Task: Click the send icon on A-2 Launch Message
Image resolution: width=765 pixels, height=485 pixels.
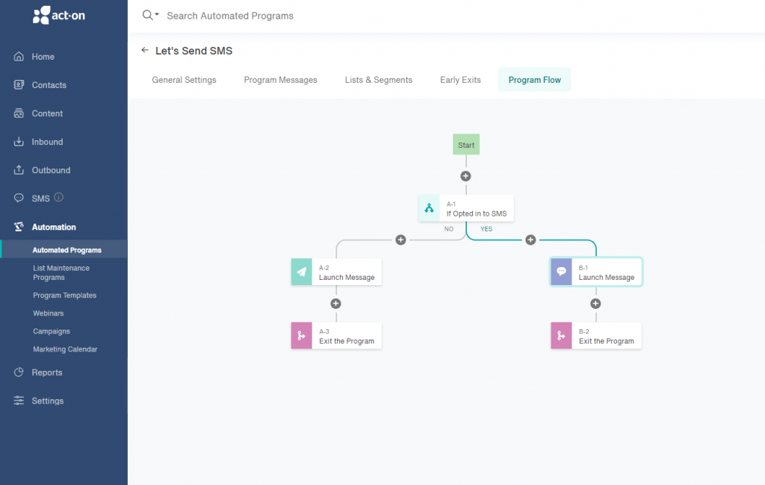Action: click(x=301, y=272)
